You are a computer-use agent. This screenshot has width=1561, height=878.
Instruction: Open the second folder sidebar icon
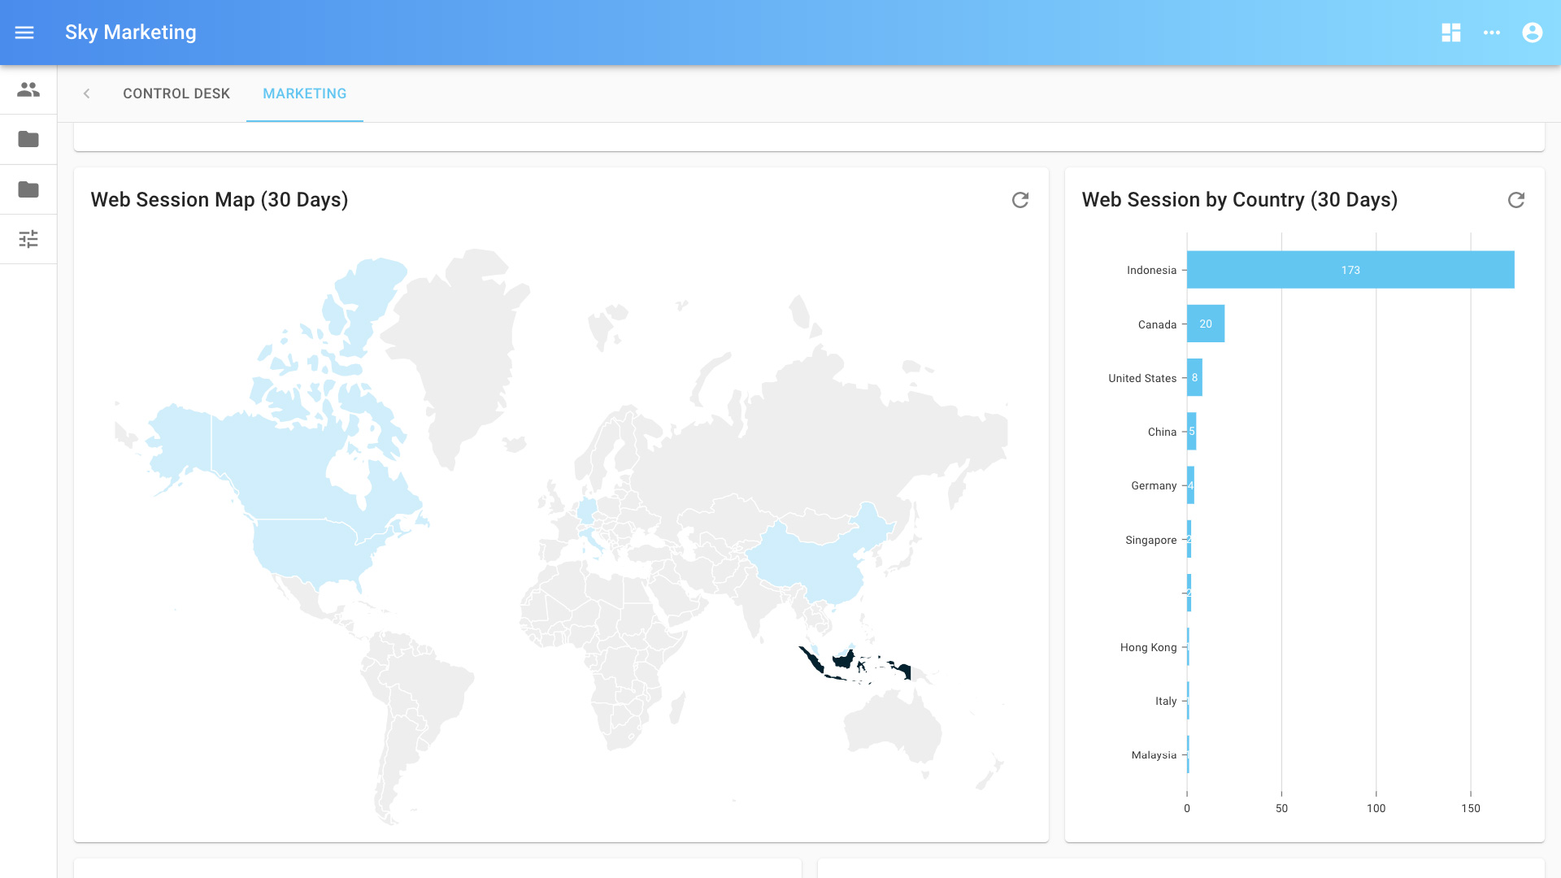click(x=28, y=189)
